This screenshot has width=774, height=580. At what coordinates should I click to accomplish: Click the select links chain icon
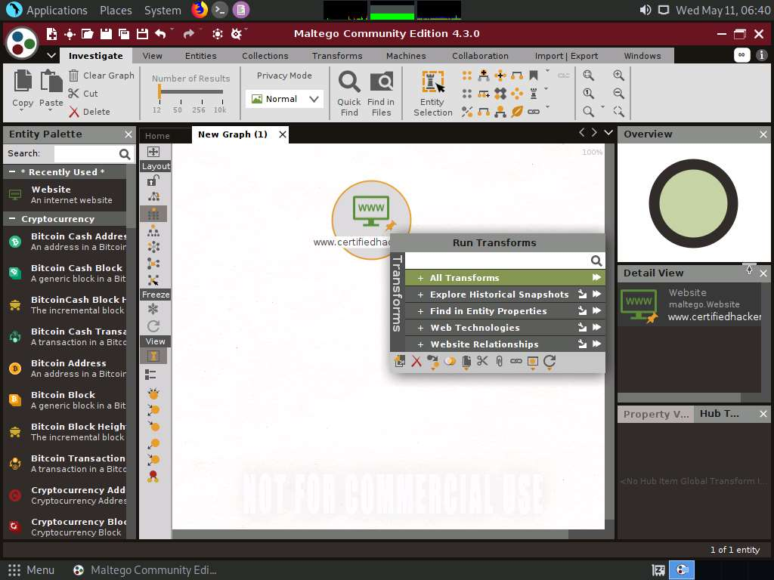(534, 112)
